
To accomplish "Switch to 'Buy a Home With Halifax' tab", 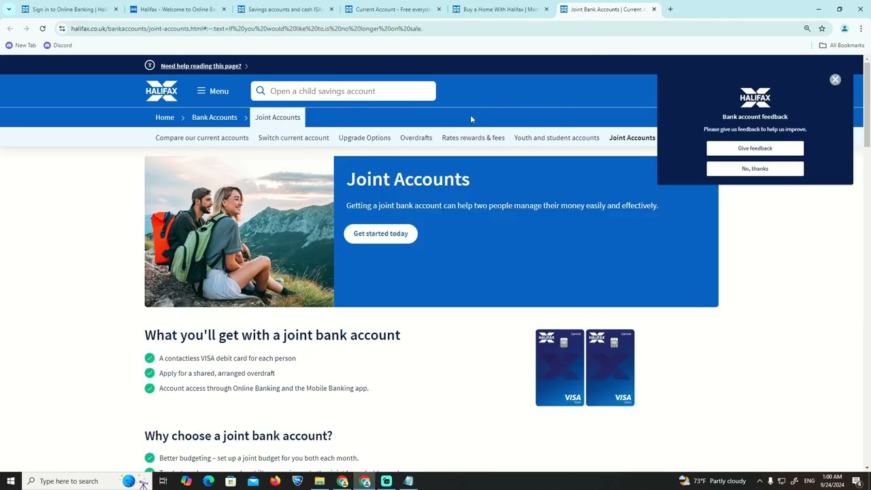I will (501, 10).
